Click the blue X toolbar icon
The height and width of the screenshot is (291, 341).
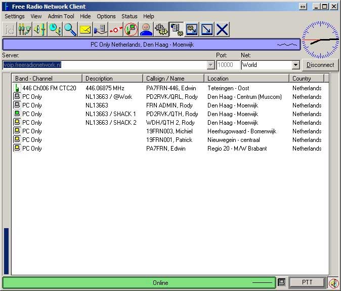(222, 29)
